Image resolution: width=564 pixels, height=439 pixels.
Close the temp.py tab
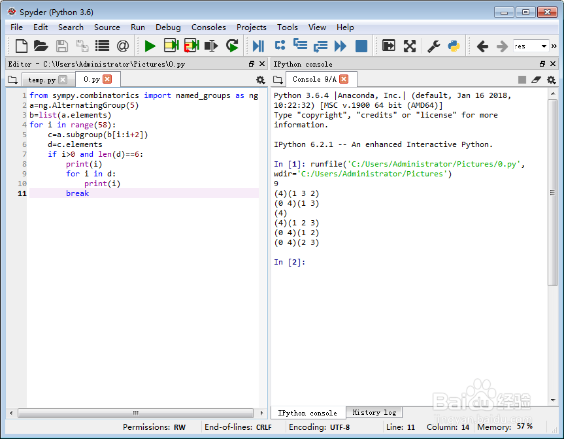point(63,80)
